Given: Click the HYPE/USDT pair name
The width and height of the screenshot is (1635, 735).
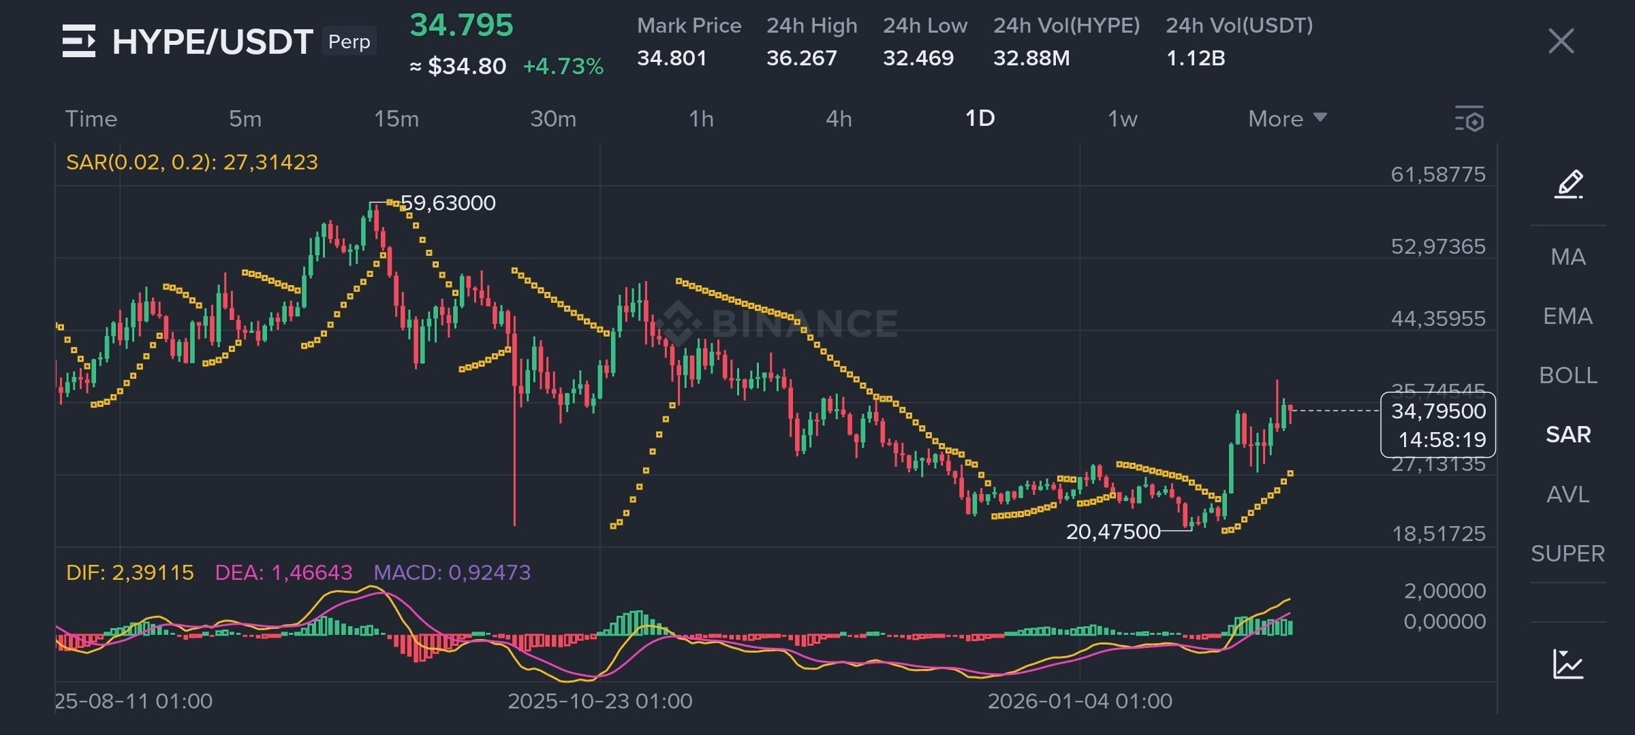Looking at the screenshot, I should click(x=212, y=42).
